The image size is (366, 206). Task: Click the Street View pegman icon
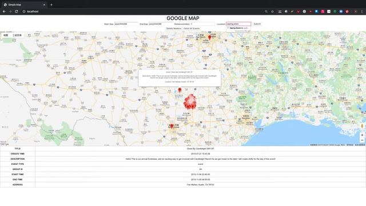362,126
